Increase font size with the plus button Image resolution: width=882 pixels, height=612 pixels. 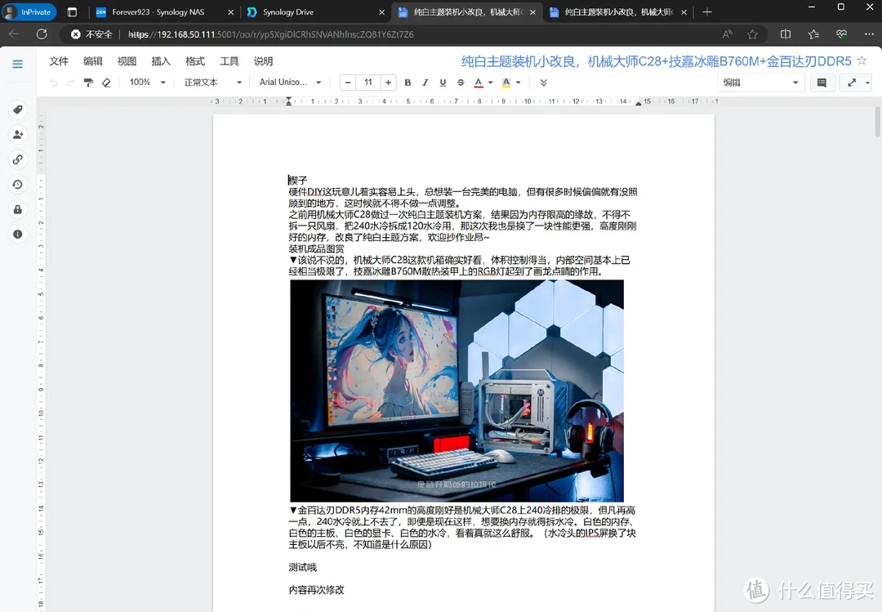(x=388, y=82)
